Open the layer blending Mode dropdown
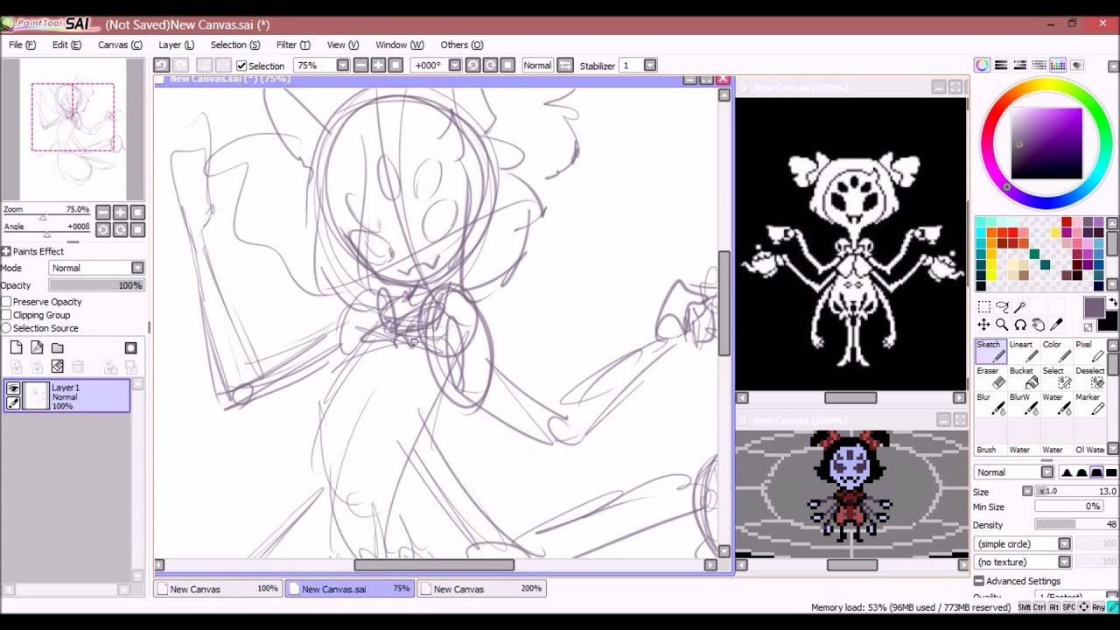The width and height of the screenshot is (1120, 630). 137,268
